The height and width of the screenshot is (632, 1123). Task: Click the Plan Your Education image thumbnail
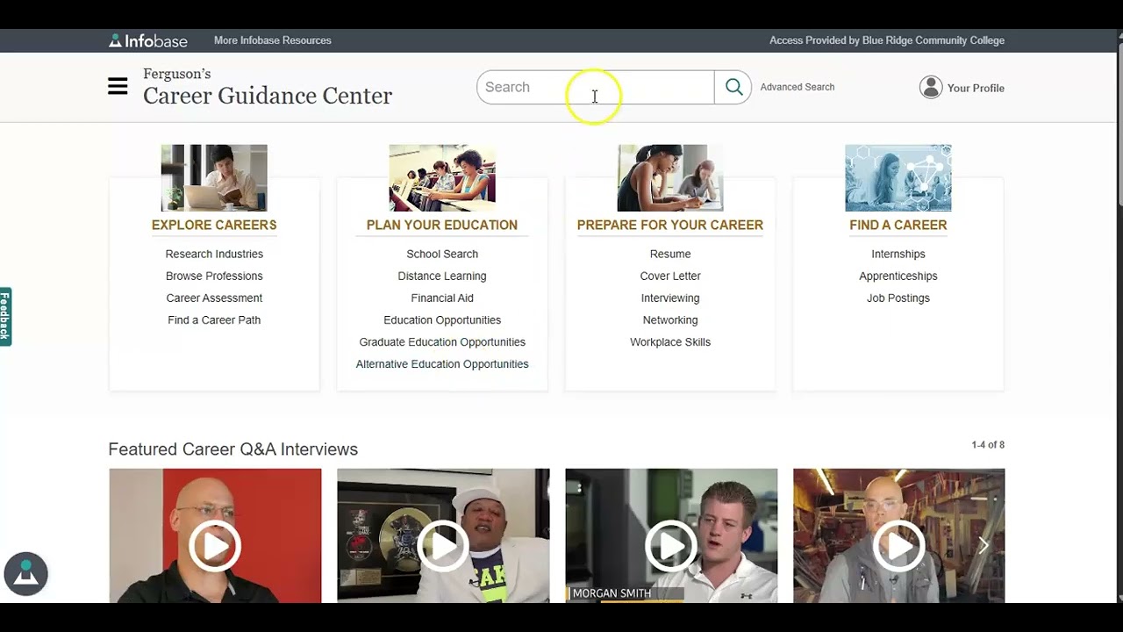click(x=442, y=178)
